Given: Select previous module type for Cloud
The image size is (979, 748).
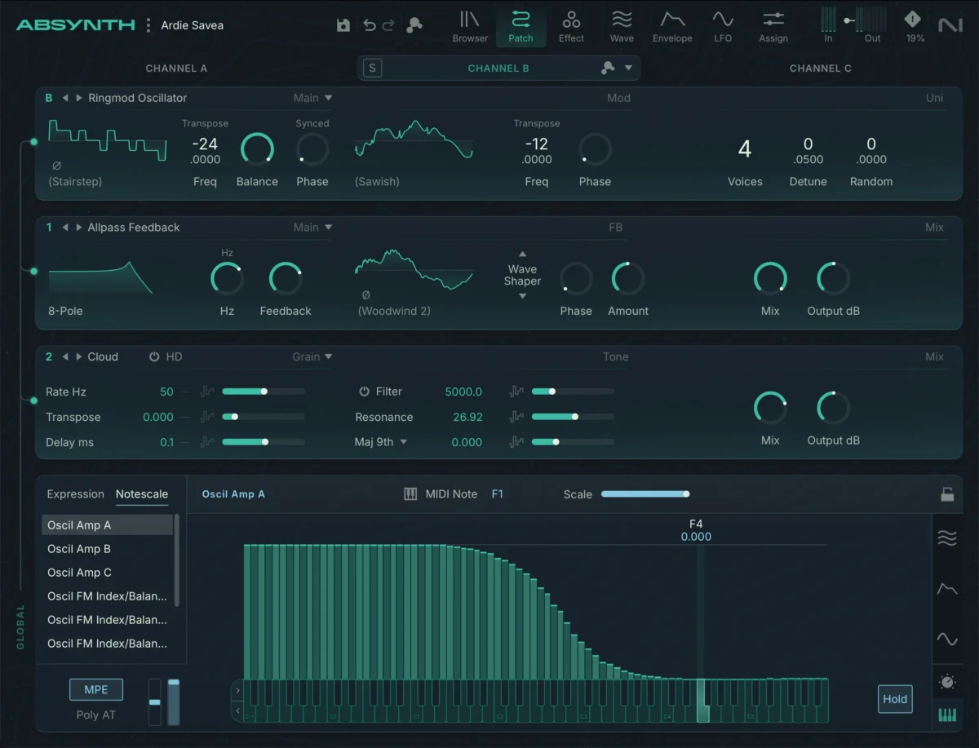Looking at the screenshot, I should (65, 356).
